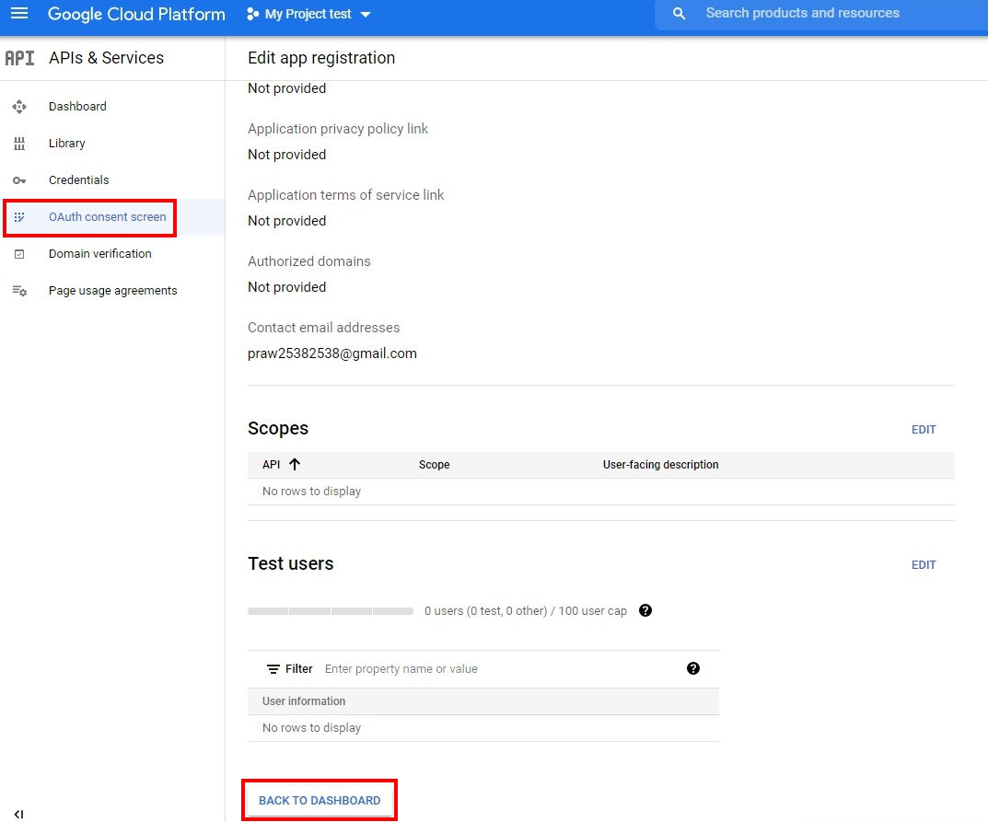988x822 pixels.
Task: Open the navigation hamburger menu
Action: [x=19, y=14]
